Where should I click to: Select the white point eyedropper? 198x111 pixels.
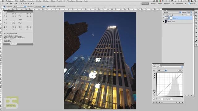(154, 78)
